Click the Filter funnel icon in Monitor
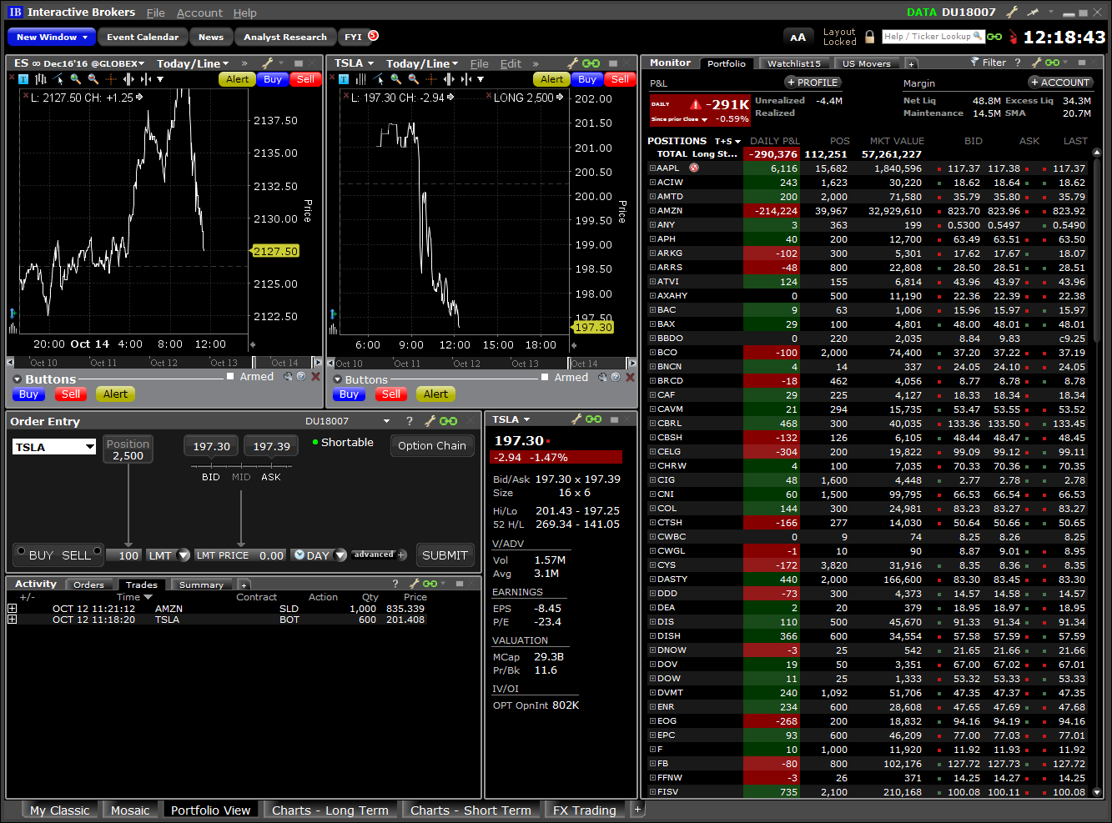 [x=974, y=63]
